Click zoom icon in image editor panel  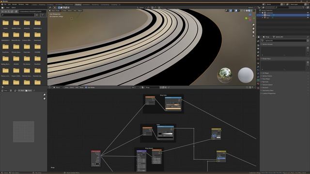coord(45,95)
